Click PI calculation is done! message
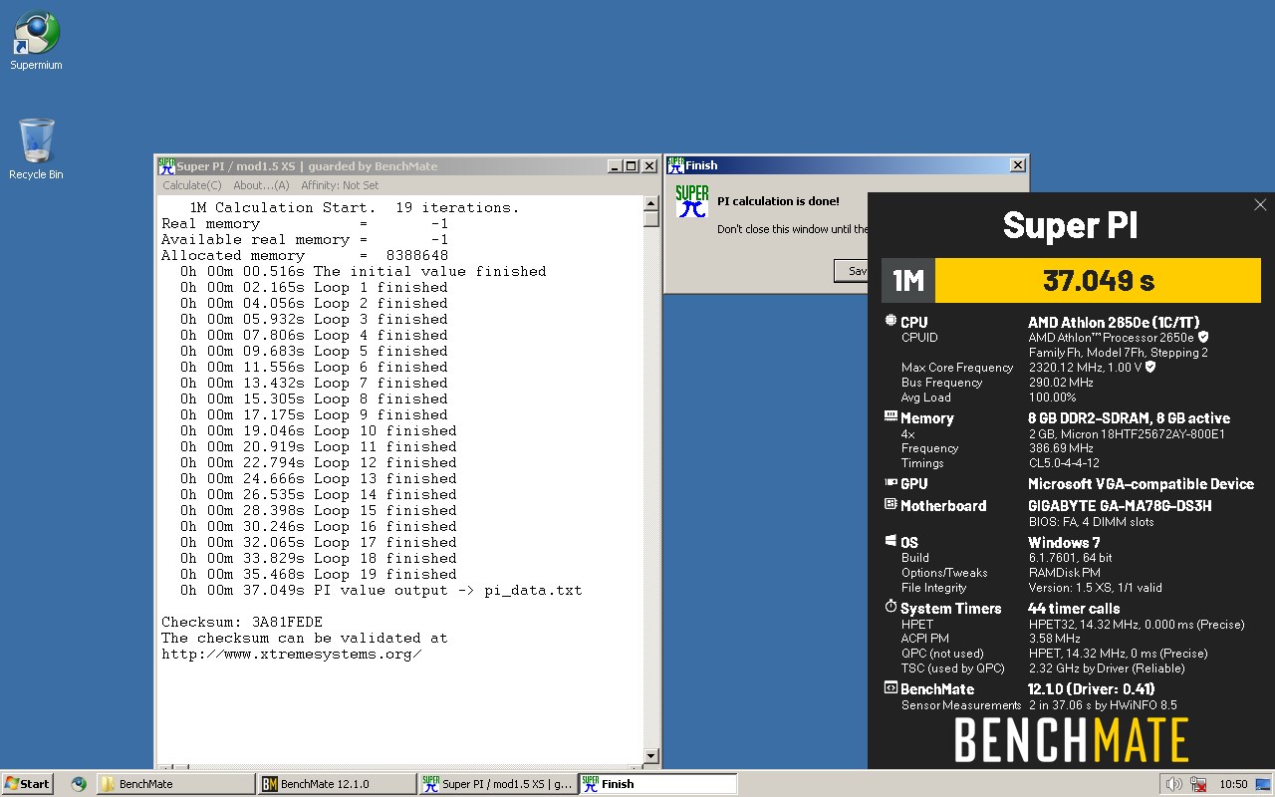 click(x=778, y=201)
